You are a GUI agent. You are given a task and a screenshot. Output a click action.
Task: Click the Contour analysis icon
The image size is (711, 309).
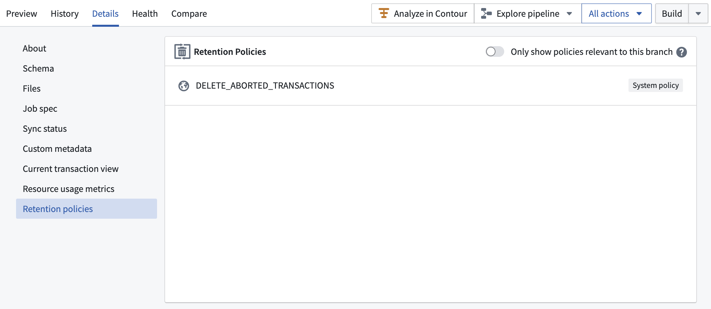pos(384,13)
